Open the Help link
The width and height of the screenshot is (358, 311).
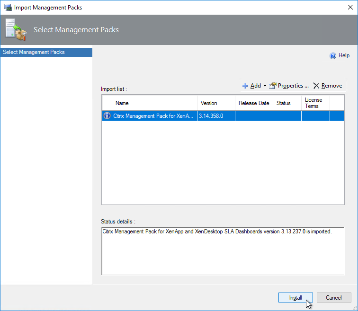[x=344, y=55]
